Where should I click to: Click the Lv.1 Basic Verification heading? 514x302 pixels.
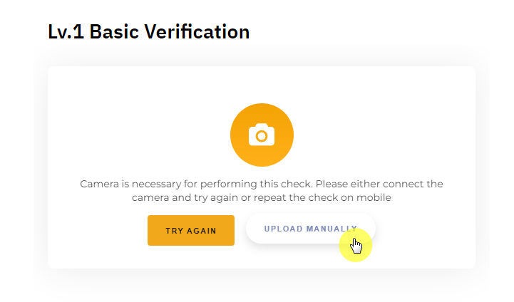pos(148,32)
